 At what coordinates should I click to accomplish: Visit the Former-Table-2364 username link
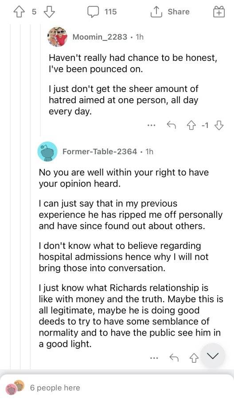(100, 152)
